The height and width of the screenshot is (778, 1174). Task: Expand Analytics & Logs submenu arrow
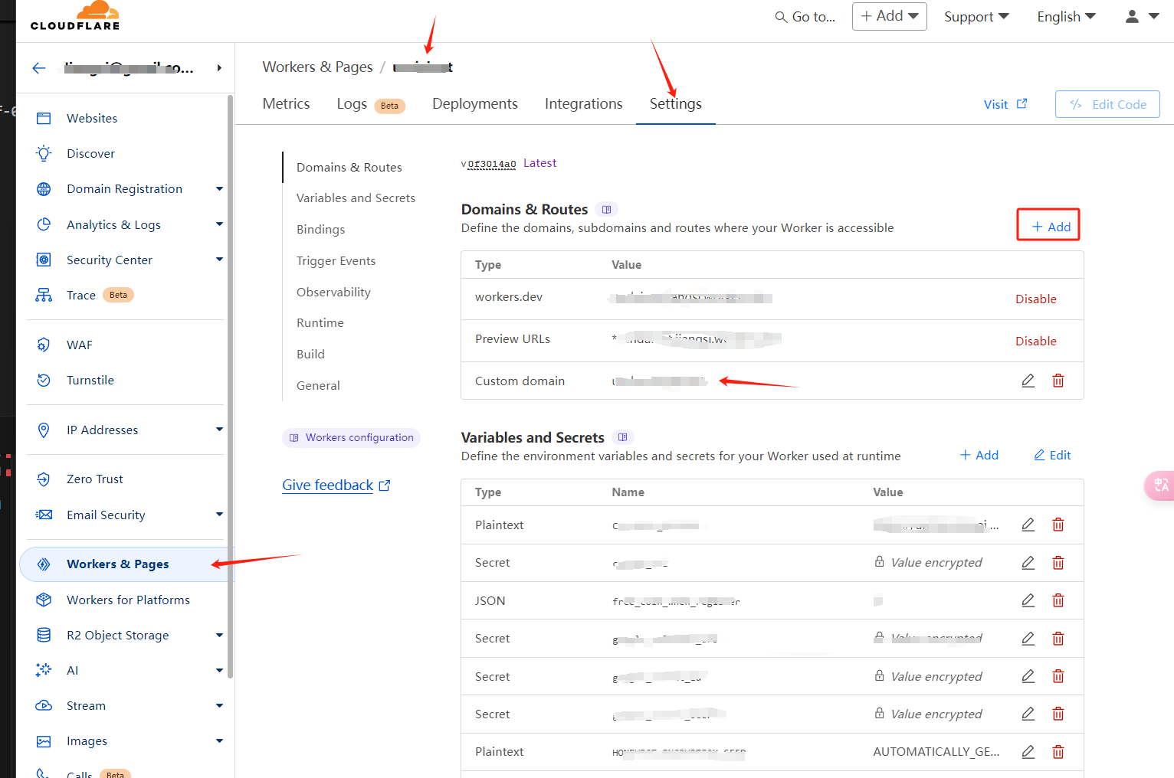pyautogui.click(x=219, y=224)
